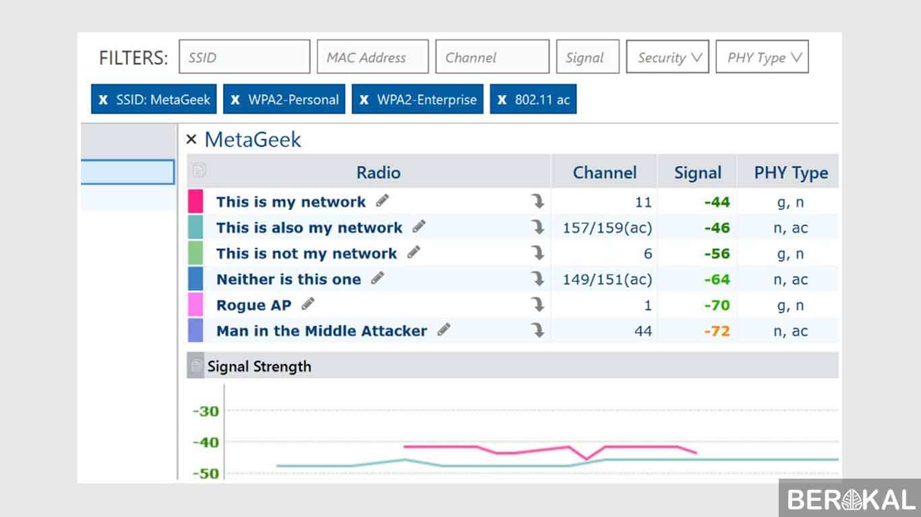The height and width of the screenshot is (517, 921).
Task: Click pencil icon next to Rogue AP
Action: pyautogui.click(x=307, y=304)
